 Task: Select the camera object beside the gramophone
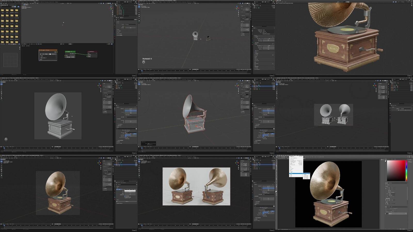click(x=208, y=38)
